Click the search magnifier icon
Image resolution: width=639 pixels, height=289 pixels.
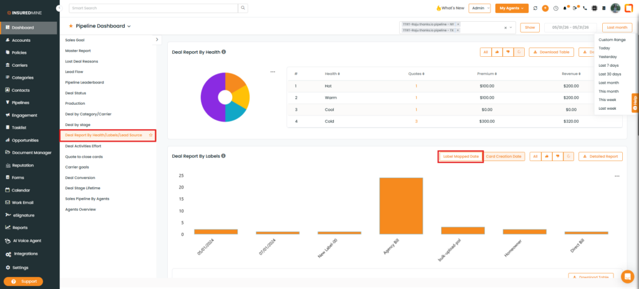point(243,7)
